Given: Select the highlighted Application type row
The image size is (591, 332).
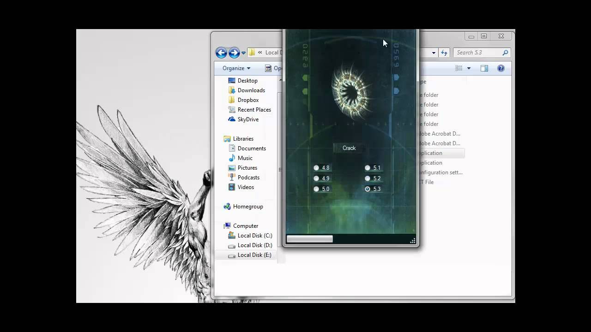Looking at the screenshot, I should point(441,153).
